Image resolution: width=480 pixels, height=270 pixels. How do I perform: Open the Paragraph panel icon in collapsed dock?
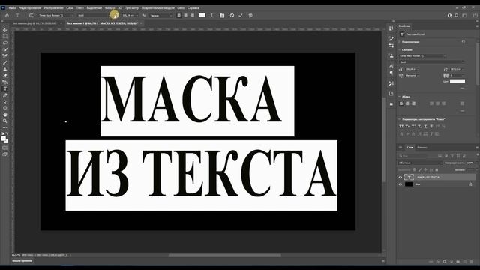[391, 73]
